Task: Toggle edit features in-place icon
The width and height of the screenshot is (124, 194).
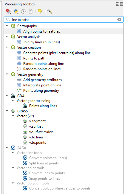Action: coord(40,11)
